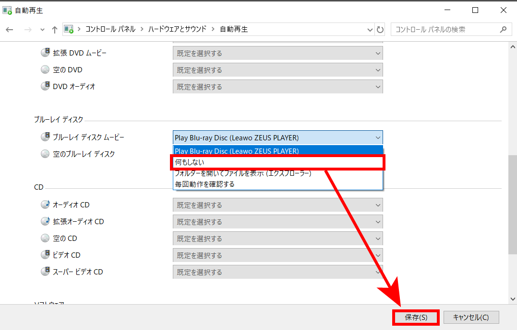Click the ビデオ CD film icon

[x=45, y=255]
